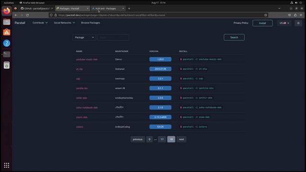Launch Firefox from the Ubuntu dock

[x=7, y=11]
